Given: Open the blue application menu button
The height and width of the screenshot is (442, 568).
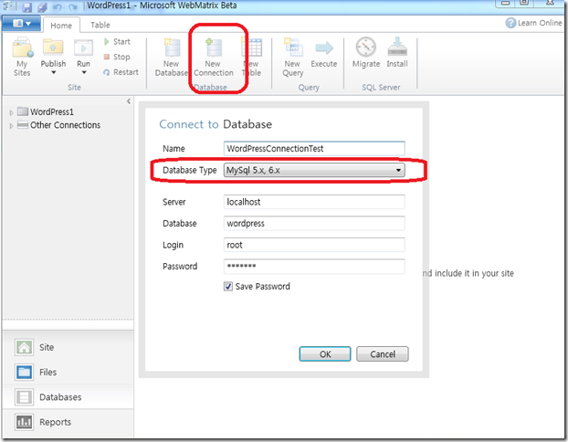Looking at the screenshot, I should (21, 24).
